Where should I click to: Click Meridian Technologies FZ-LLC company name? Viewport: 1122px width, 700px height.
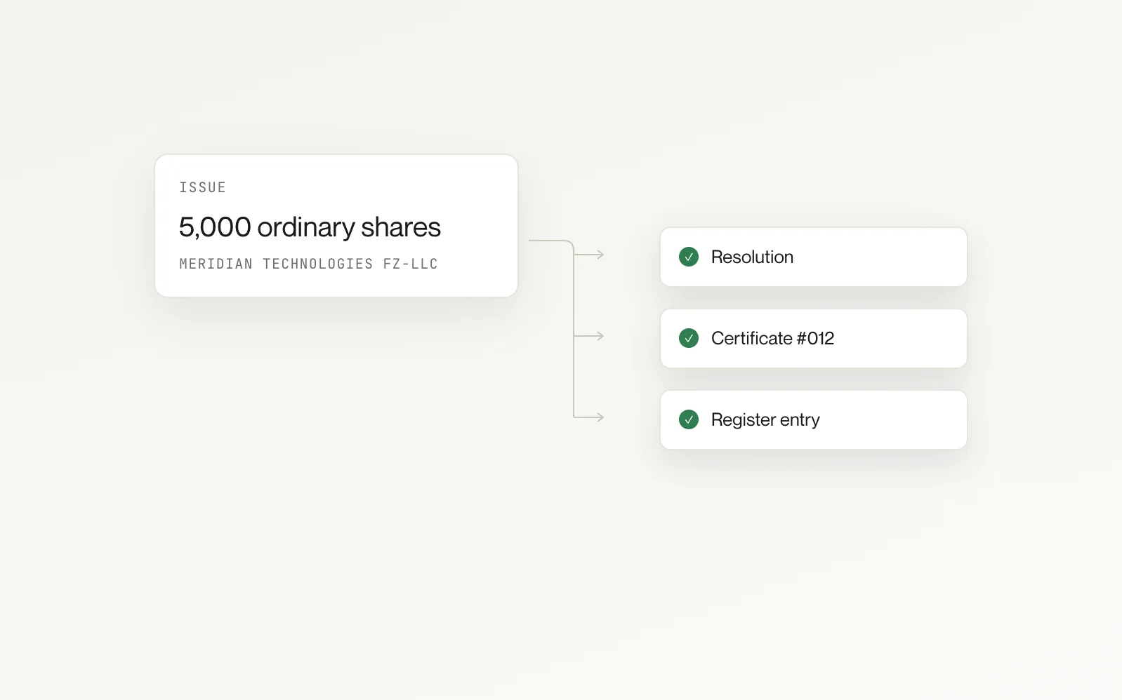pyautogui.click(x=309, y=264)
